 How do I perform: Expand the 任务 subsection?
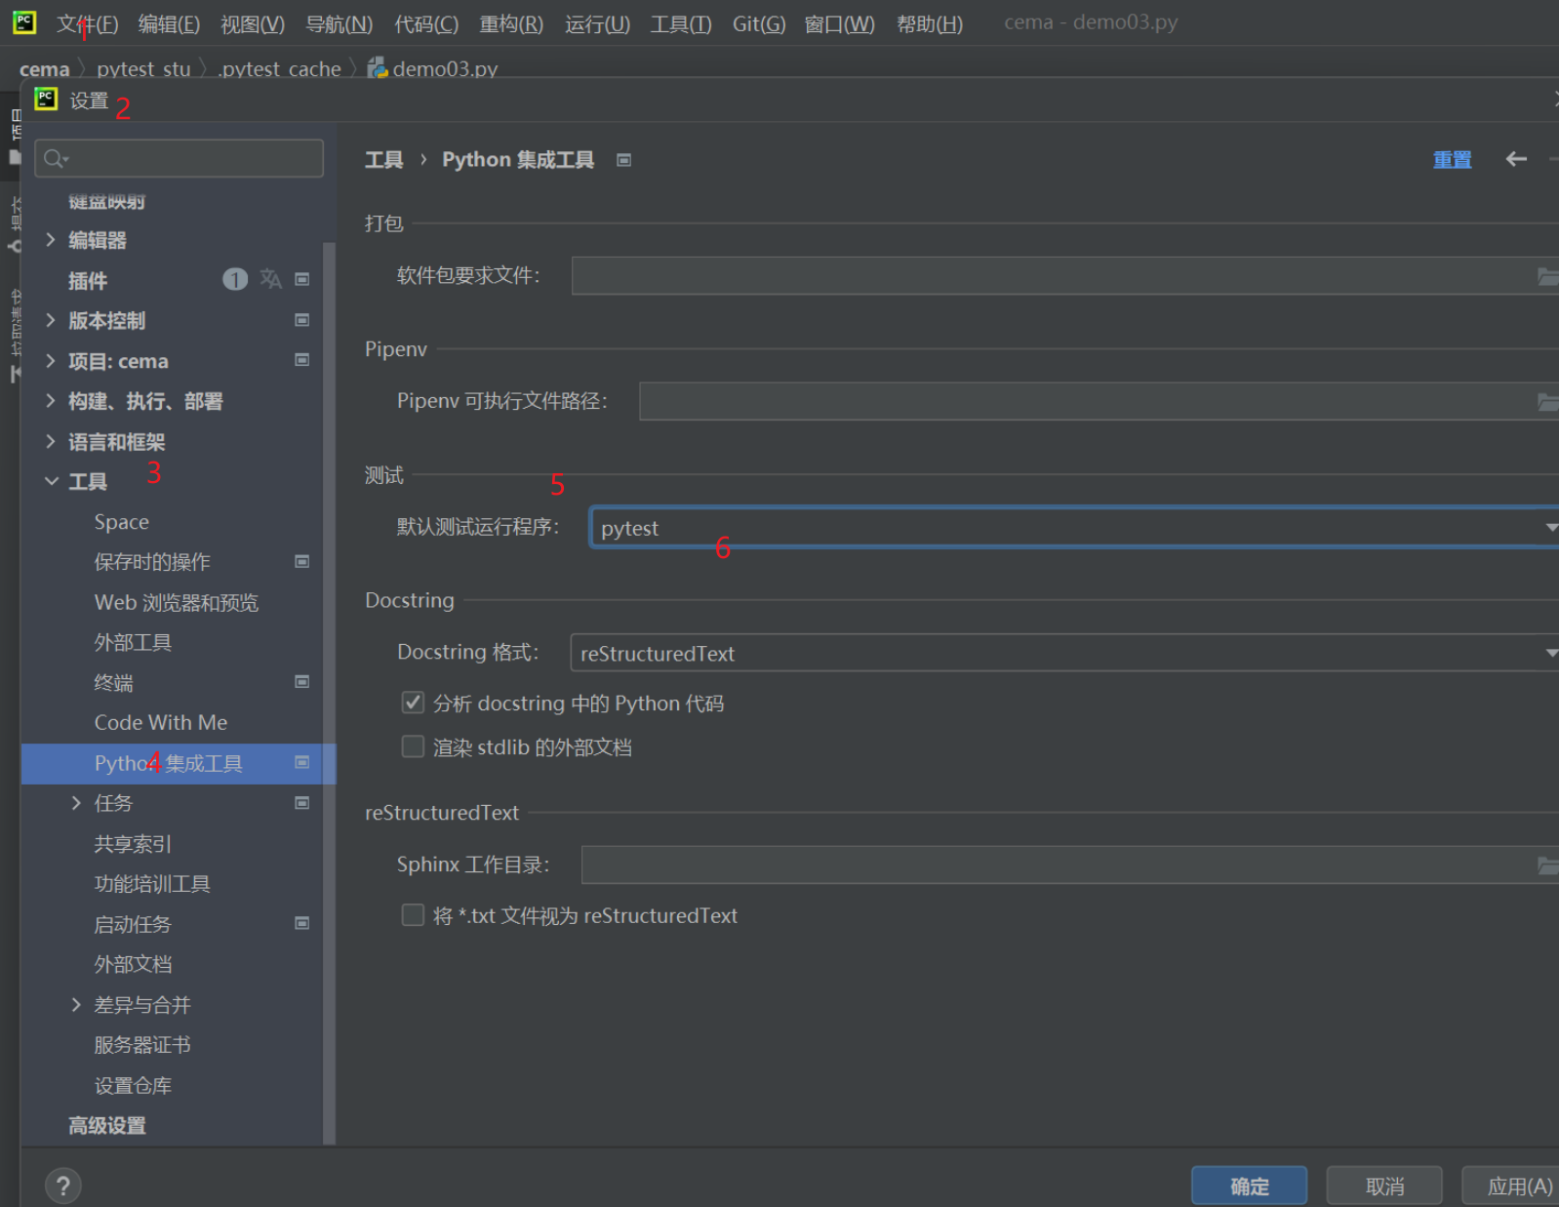76,802
